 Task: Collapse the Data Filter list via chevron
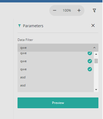[x=94, y=48]
